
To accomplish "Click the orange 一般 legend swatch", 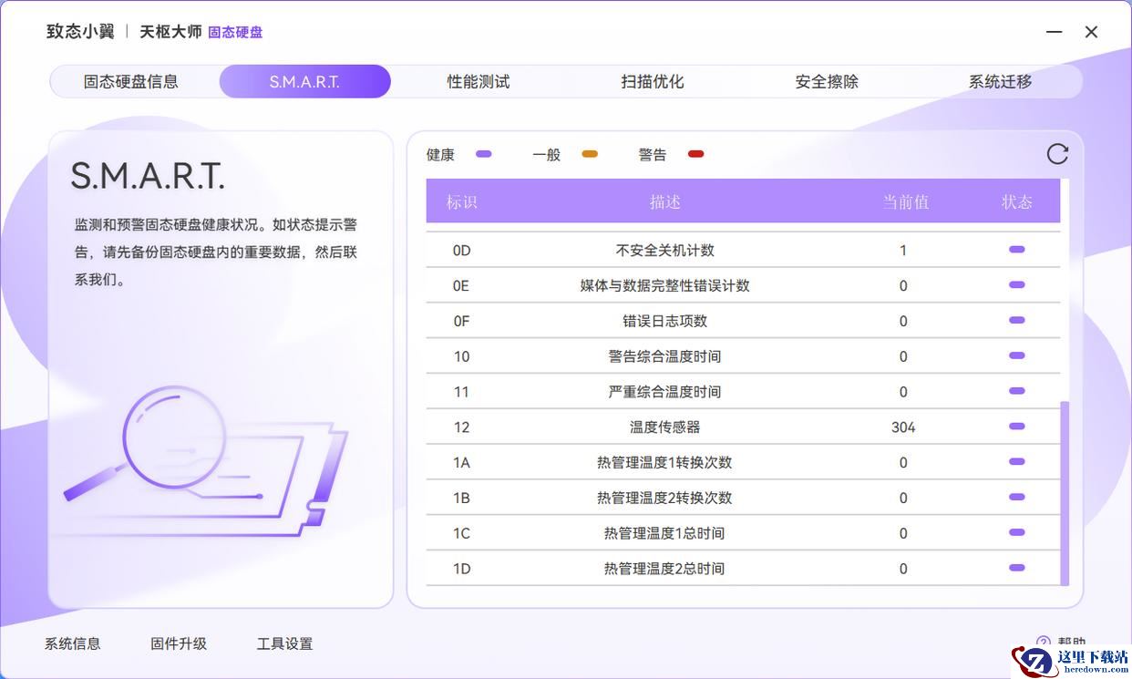I will [590, 154].
